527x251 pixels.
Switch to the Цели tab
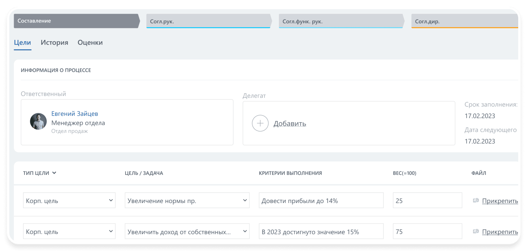pos(23,43)
